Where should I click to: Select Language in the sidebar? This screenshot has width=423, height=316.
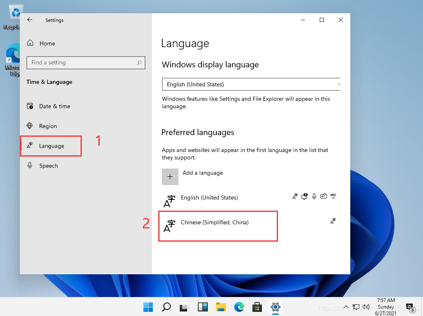(51, 146)
